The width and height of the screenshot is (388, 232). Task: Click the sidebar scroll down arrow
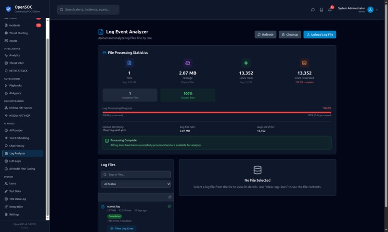coord(48,218)
